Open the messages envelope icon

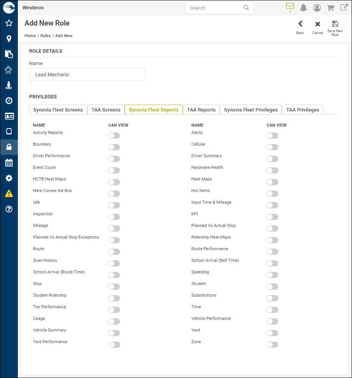pos(290,6)
